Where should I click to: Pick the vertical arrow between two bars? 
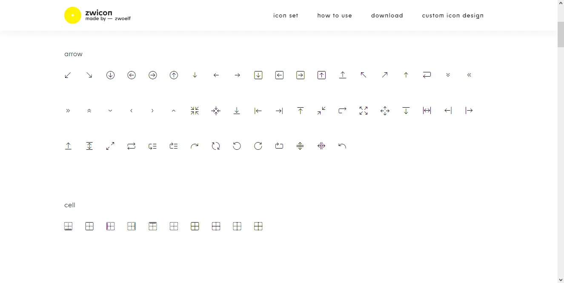pyautogui.click(x=89, y=146)
